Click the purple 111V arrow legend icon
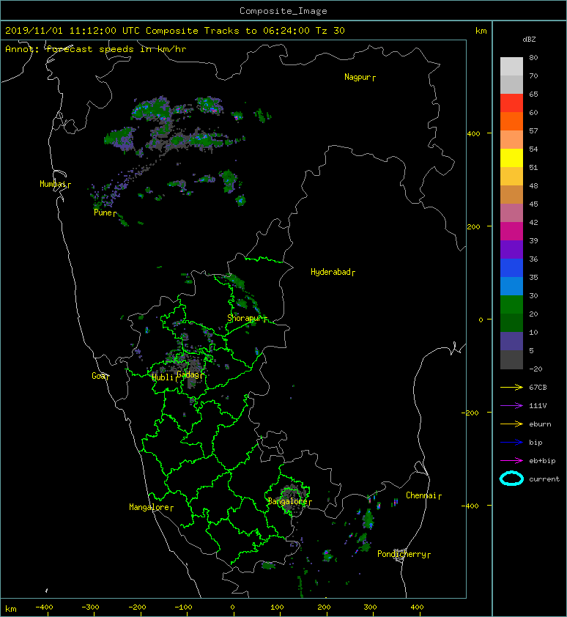 tap(511, 406)
